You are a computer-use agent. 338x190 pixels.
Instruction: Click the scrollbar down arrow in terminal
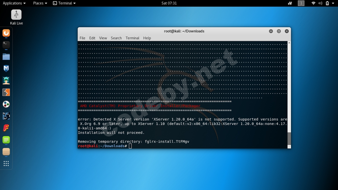click(289, 146)
